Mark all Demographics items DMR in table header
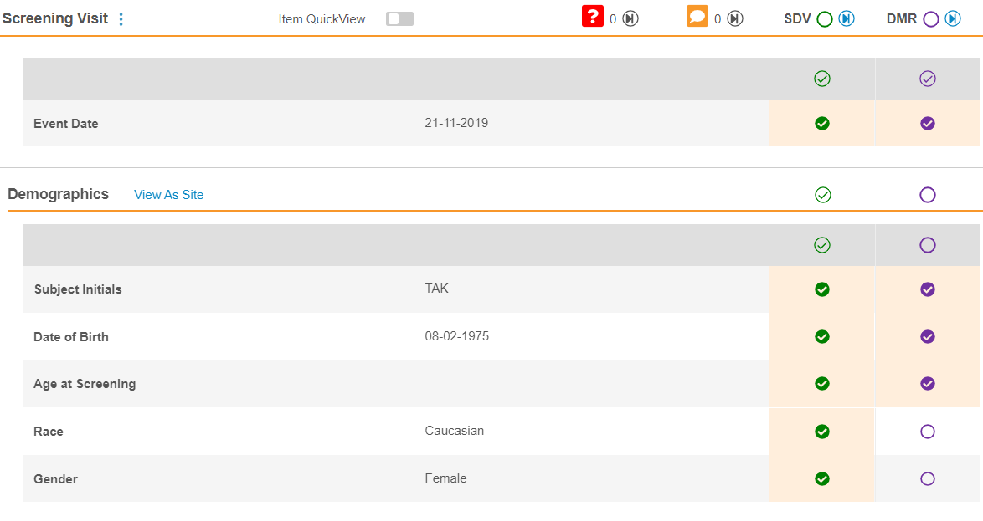The height and width of the screenshot is (521, 983). 927,245
